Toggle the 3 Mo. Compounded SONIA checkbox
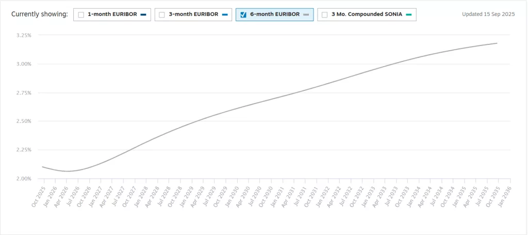The width and height of the screenshot is (528, 235). pyautogui.click(x=324, y=15)
